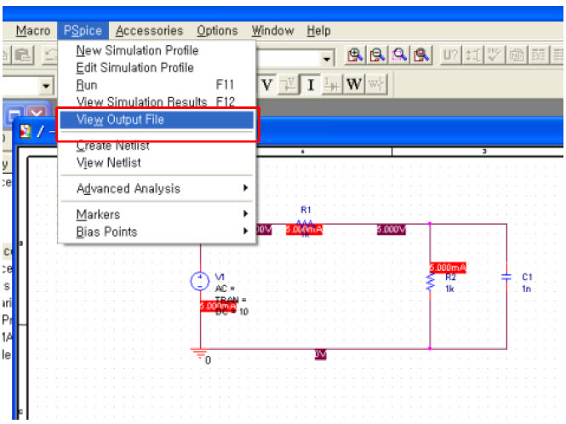Viewport: 566px width, 424px height.
Task: Toggle the W bias power display
Action: pyautogui.click(x=354, y=84)
